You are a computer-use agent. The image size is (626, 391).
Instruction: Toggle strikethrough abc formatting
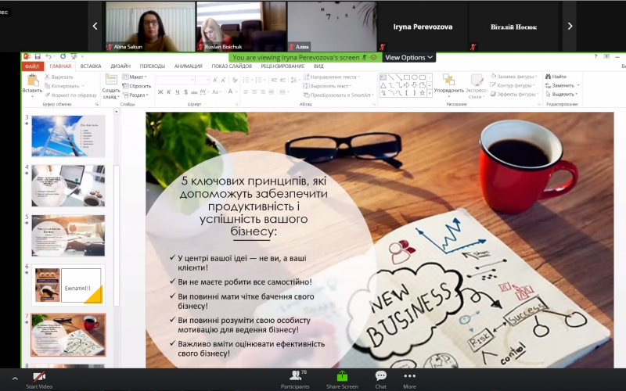tap(194, 92)
